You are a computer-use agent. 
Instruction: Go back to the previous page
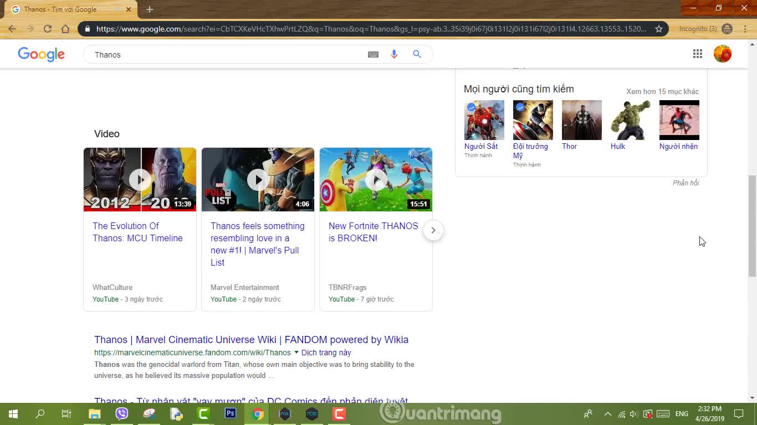(12, 29)
